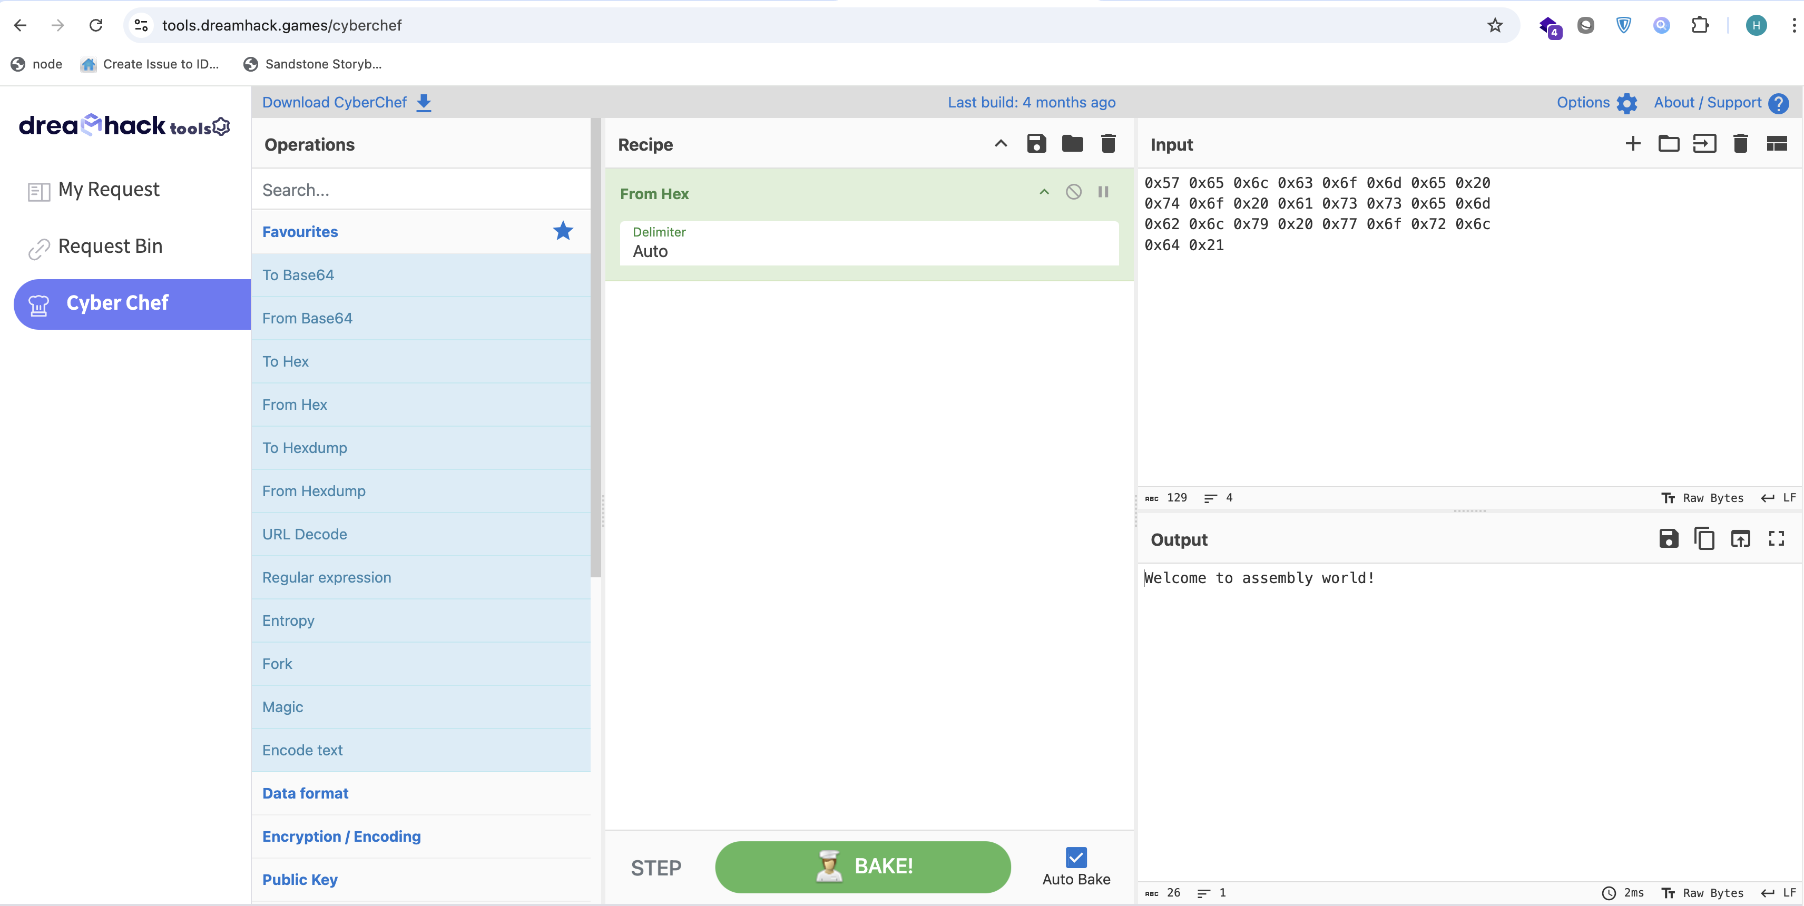
Task: Toggle the Auto Bake checkbox
Action: [x=1076, y=857]
